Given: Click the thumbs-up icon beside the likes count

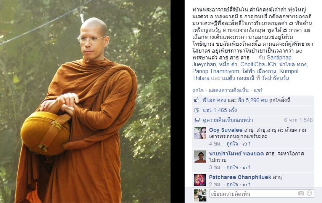Looking at the screenshot, I should pyautogui.click(x=197, y=100).
